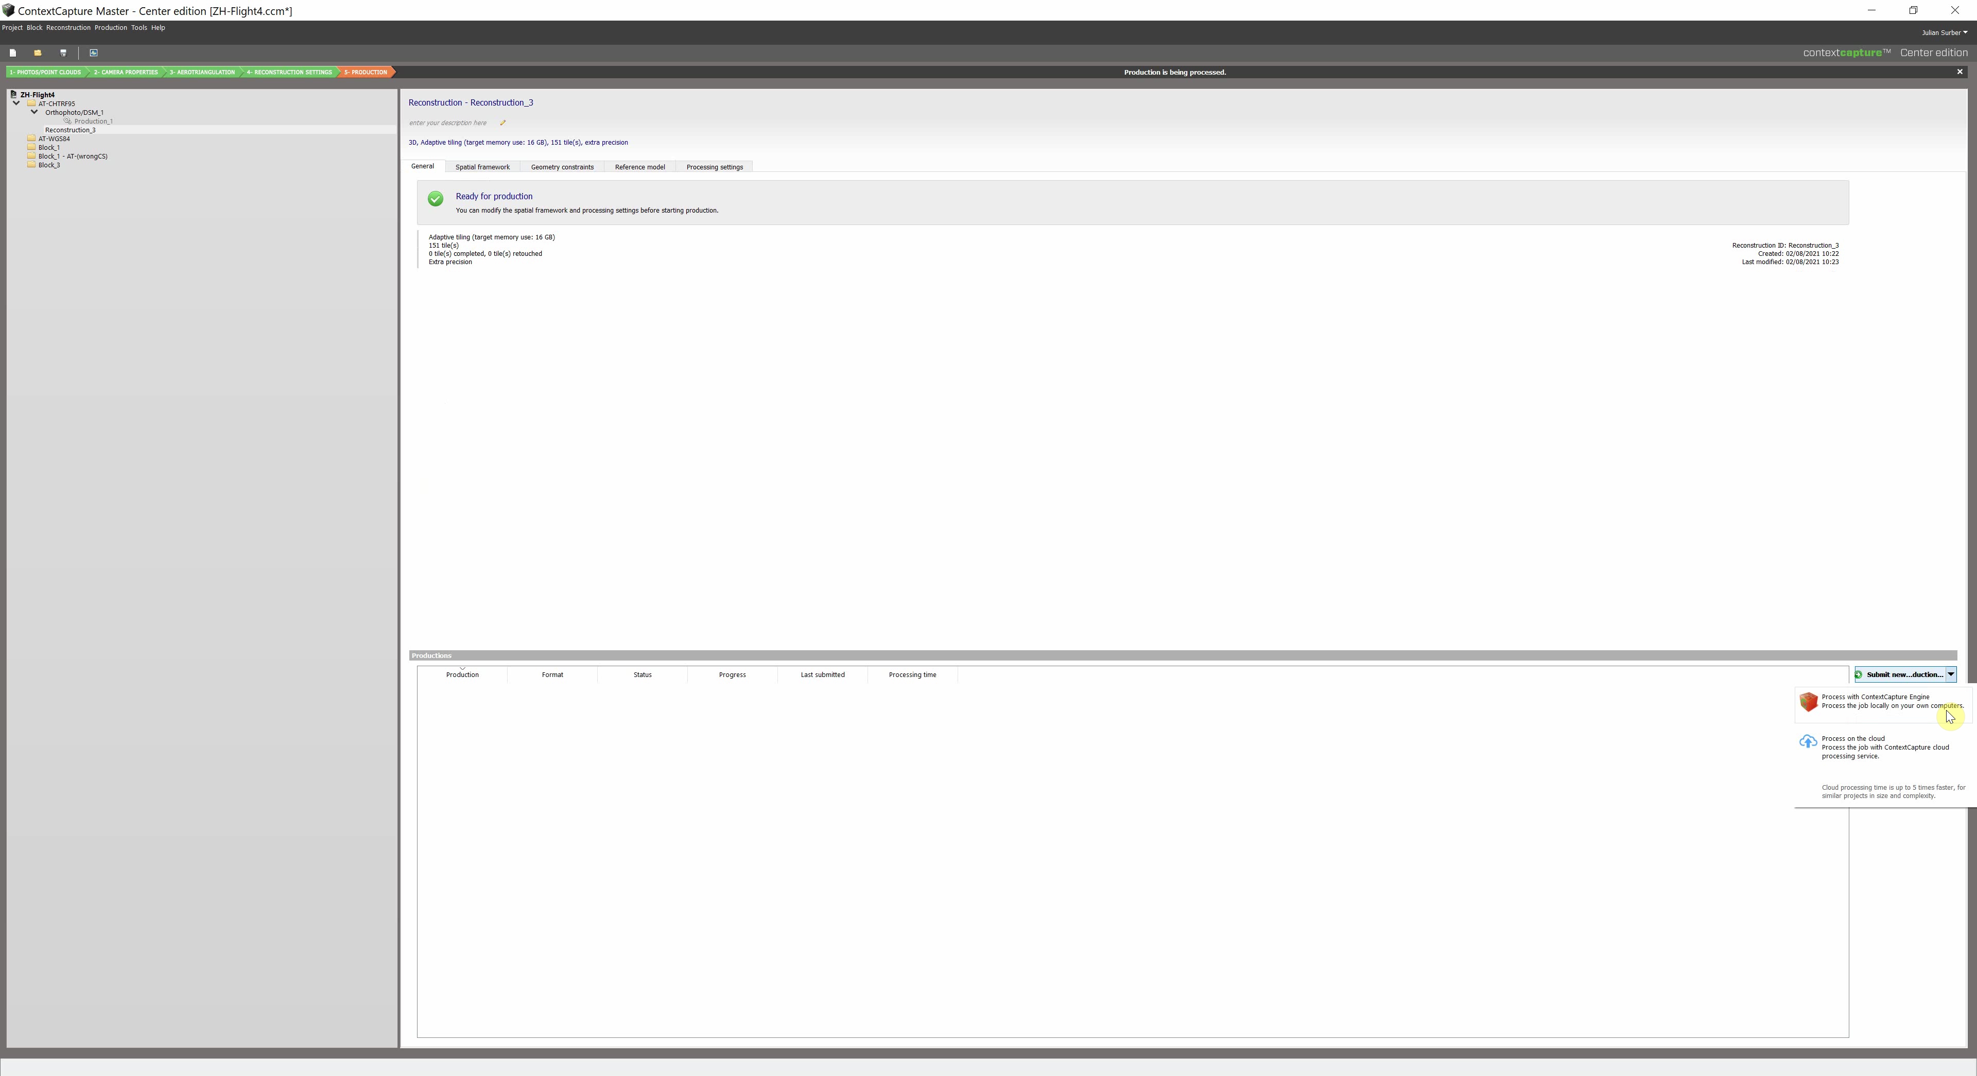1977x1076 pixels.
Task: Open the Julian Surber user dropdown
Action: point(1944,32)
